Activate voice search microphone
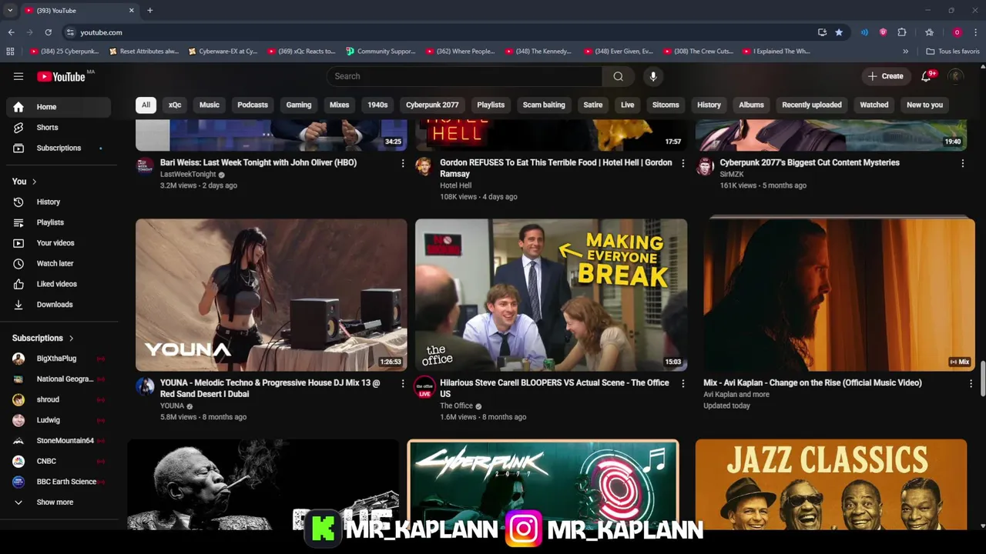The height and width of the screenshot is (554, 986). pos(653,76)
